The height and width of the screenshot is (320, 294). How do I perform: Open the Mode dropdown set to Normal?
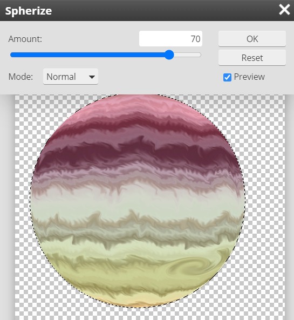[71, 77]
